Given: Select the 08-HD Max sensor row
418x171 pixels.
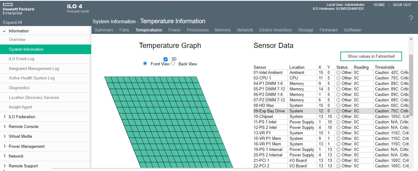Looking at the screenshot, I should (331, 106).
